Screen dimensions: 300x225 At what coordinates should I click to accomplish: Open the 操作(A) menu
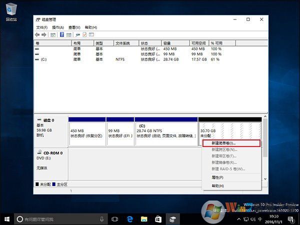[58, 27]
